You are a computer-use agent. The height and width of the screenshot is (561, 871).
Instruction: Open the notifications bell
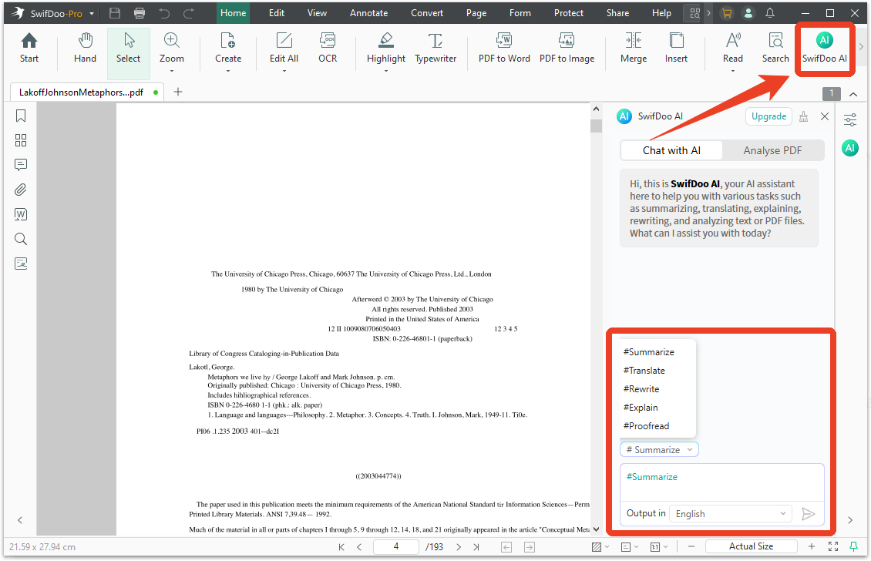click(x=770, y=13)
